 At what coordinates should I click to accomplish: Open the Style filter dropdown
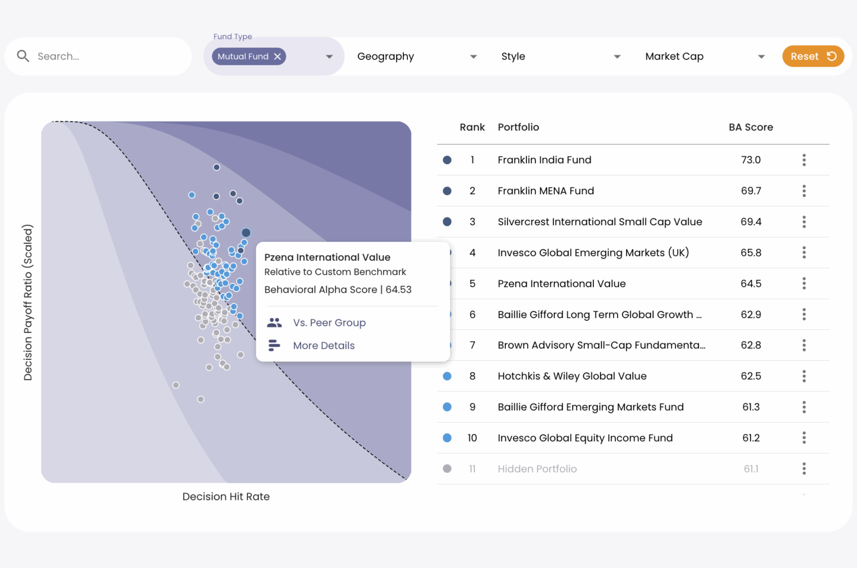(561, 57)
